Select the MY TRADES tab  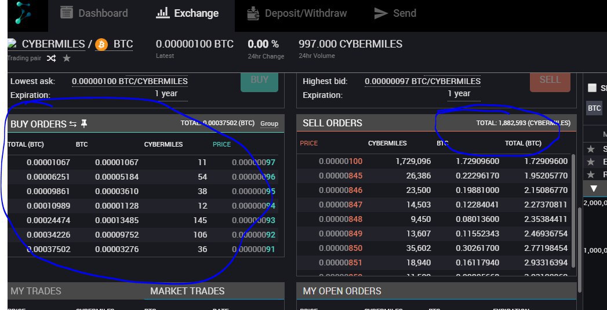click(x=36, y=291)
